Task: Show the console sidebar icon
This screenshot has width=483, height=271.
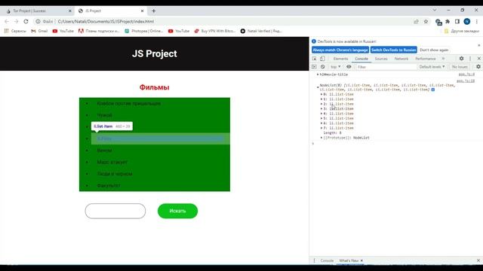Action: coord(314,67)
